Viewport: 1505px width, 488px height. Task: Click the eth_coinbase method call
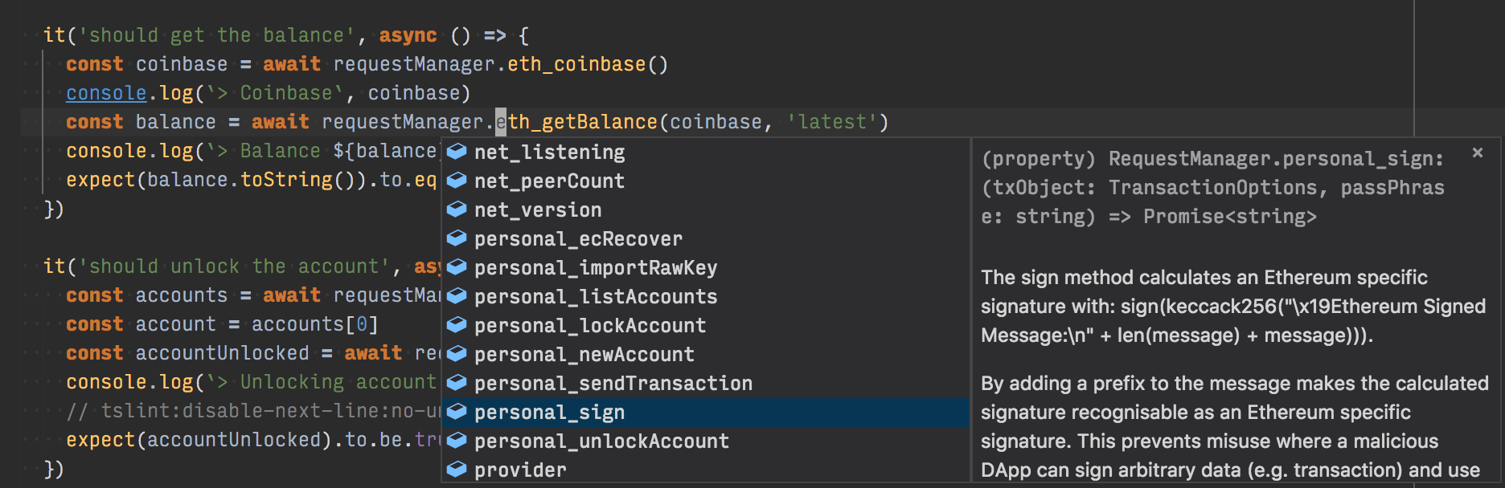tap(576, 64)
